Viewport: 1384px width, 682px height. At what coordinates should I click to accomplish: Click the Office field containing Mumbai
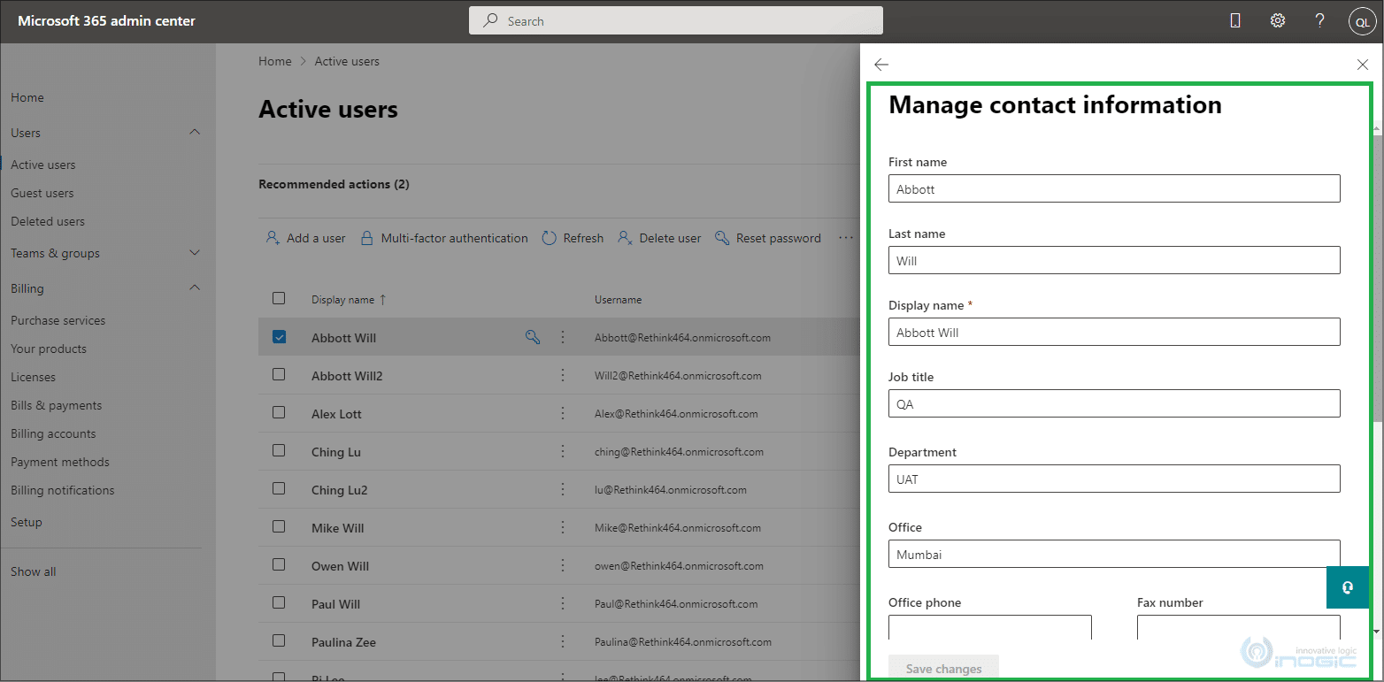point(1114,554)
